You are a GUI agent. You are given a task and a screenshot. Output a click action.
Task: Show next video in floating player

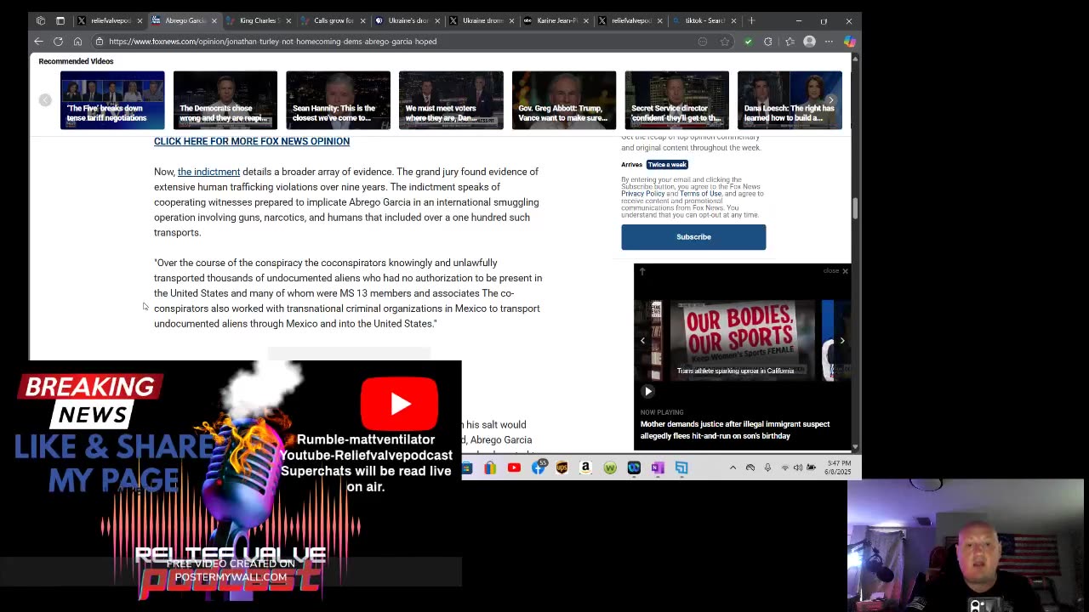842,341
